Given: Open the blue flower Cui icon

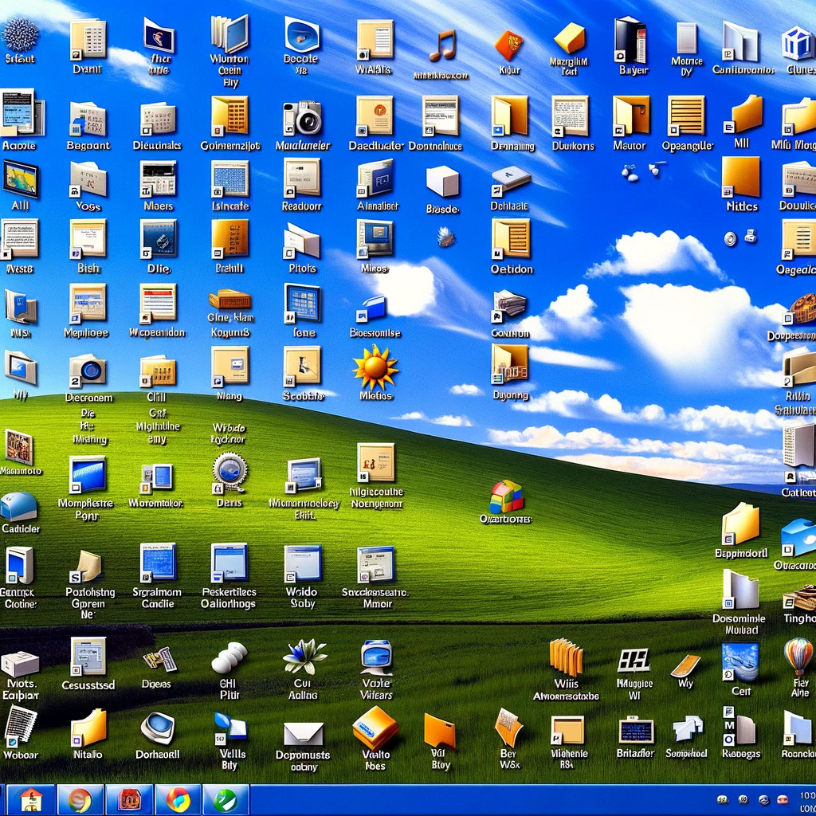Looking at the screenshot, I should (x=304, y=657).
